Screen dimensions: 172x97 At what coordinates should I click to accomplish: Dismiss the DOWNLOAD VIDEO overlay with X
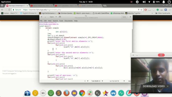[168, 86]
